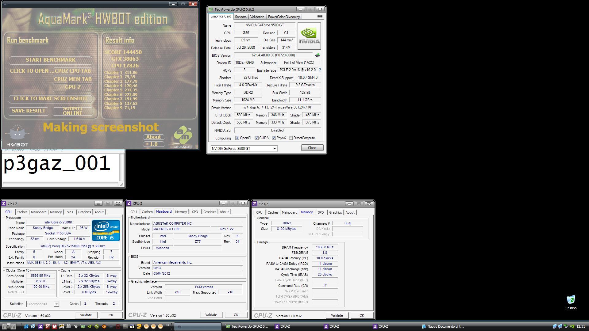Click the Core Speed value 5599.95 MHz
This screenshot has width=589, height=331.
tap(40, 276)
